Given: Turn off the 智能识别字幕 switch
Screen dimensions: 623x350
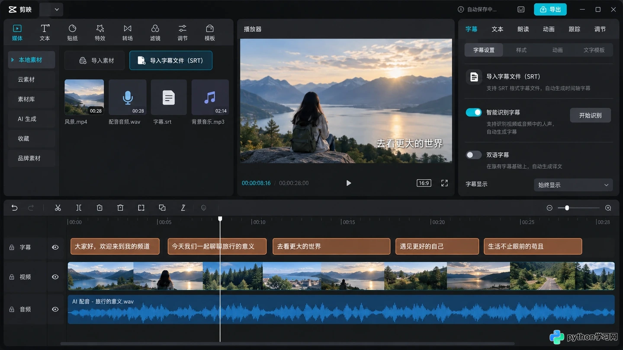Looking at the screenshot, I should [x=474, y=112].
